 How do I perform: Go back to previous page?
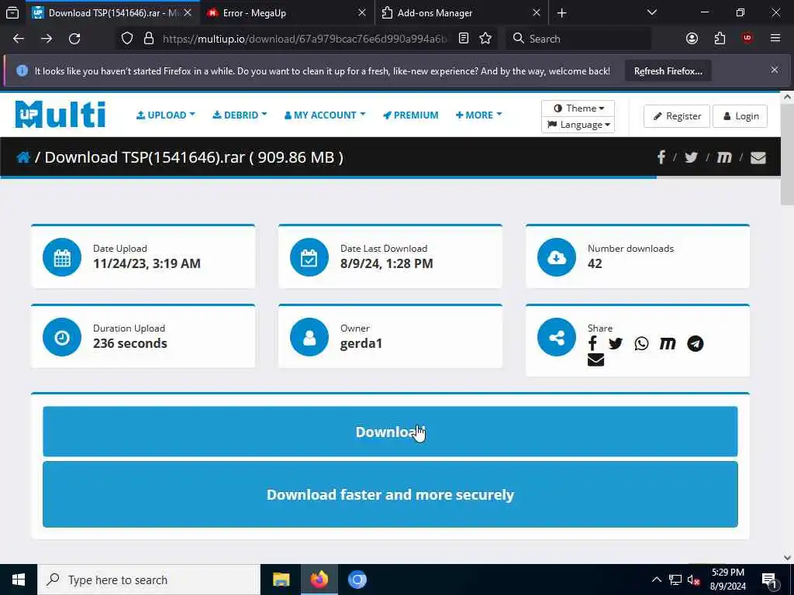(x=19, y=39)
